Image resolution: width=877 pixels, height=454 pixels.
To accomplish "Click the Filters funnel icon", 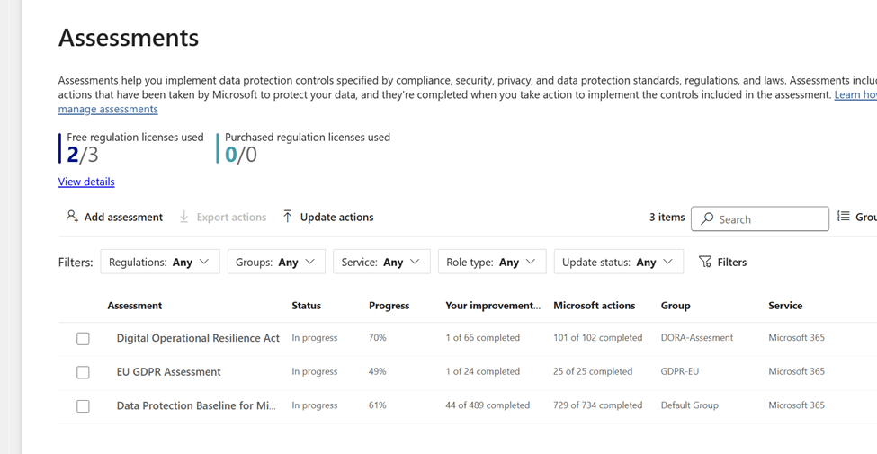I will [705, 262].
